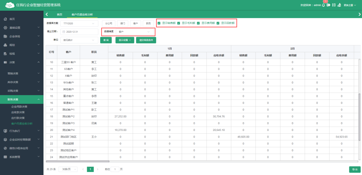Click the logout arrow icon
362x175 pixels.
(x=329, y=5)
